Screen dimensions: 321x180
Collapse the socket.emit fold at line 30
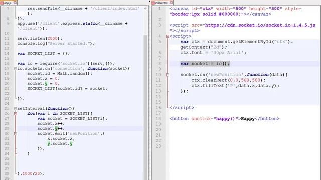coord(16,134)
